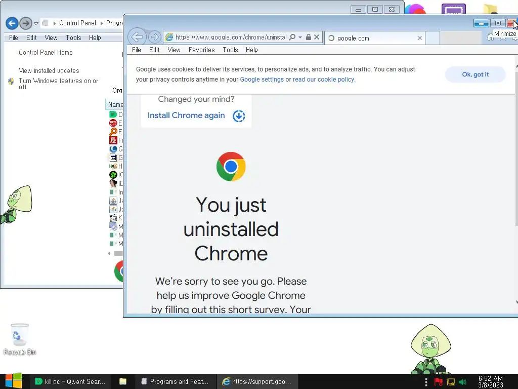Open the Help menu in Internet Explorer
Screen dimensions: 518x389
tap(252, 50)
